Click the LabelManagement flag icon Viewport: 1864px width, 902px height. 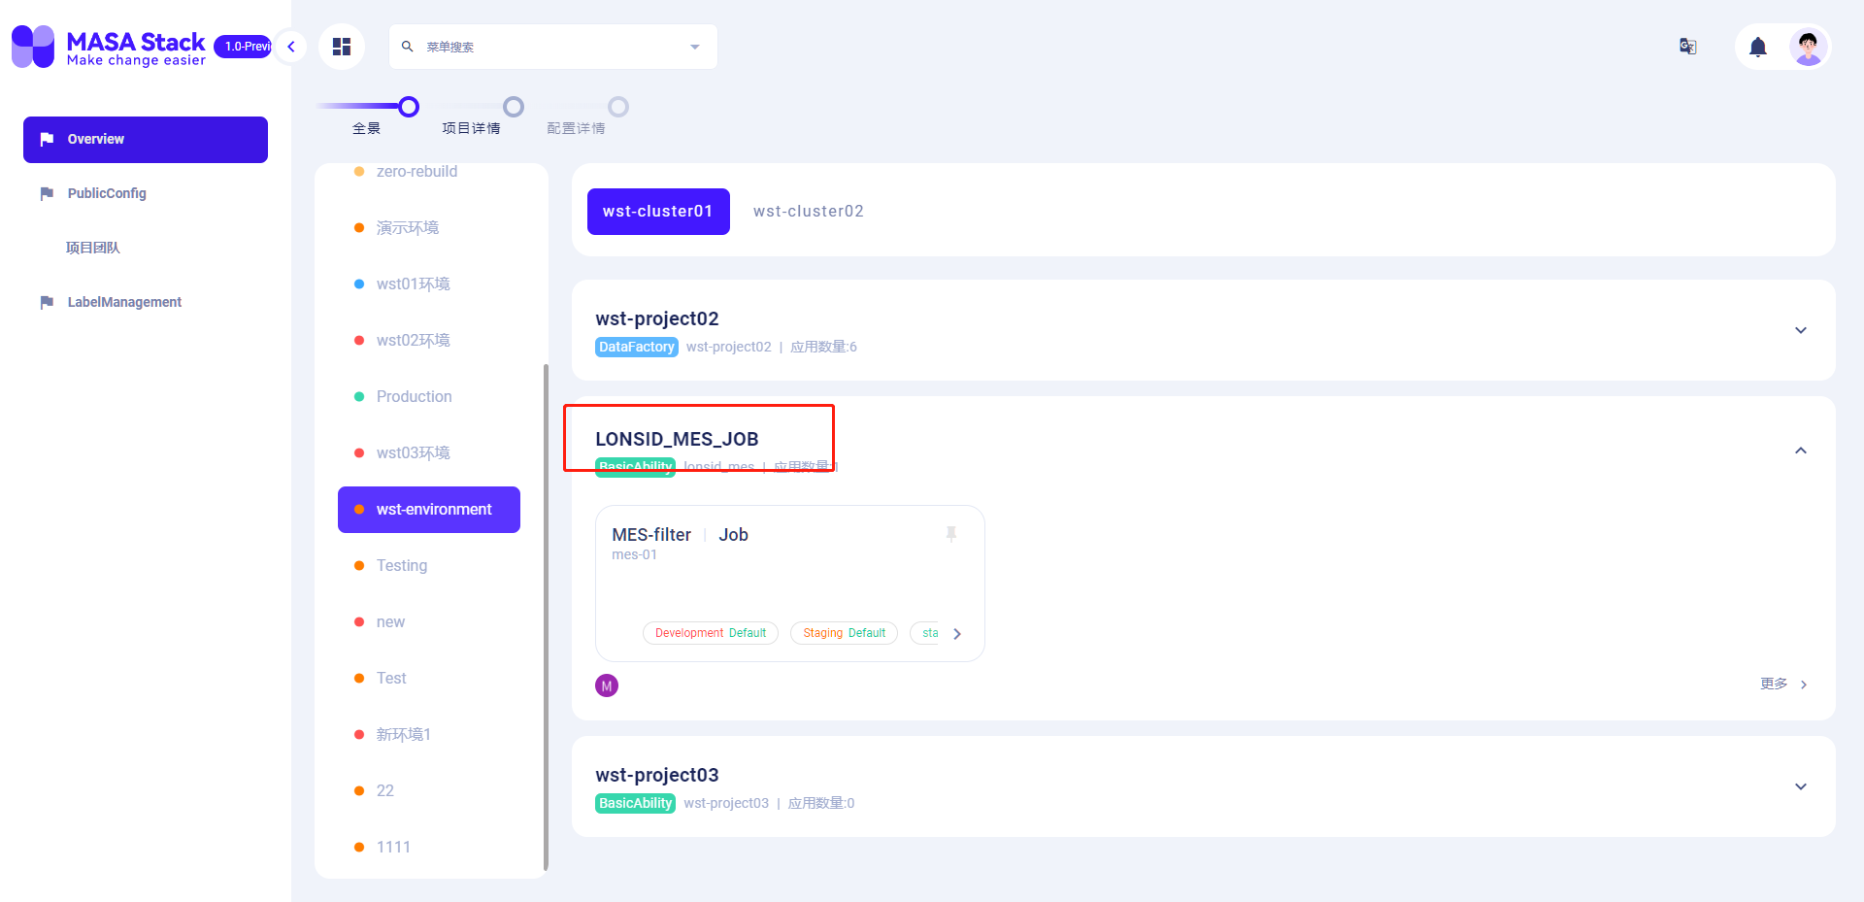click(47, 303)
